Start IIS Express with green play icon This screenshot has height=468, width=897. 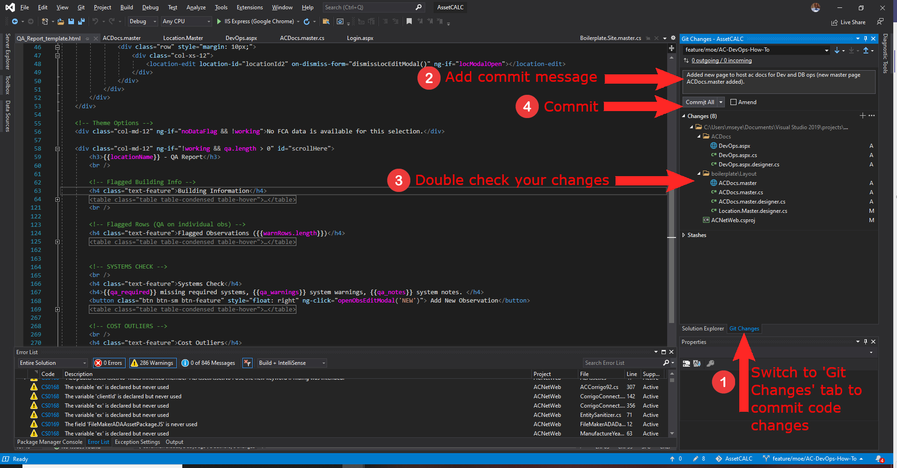219,21
